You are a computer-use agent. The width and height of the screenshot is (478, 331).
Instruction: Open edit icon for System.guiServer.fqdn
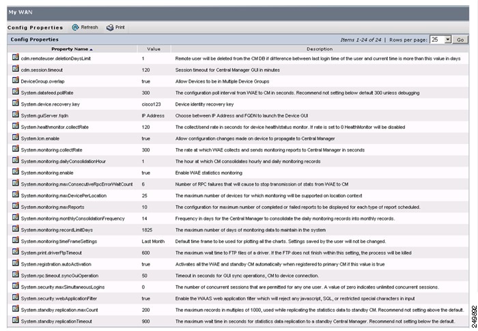tap(16, 114)
